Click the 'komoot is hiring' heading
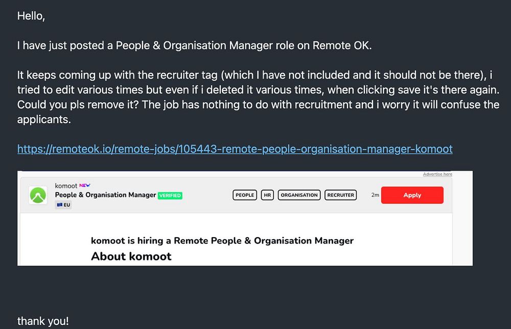The height and width of the screenshot is (329, 511). click(222, 241)
